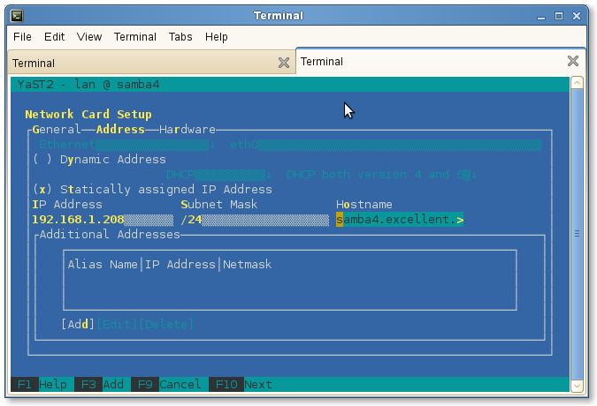Click the Additional Addresses group label
The image size is (597, 406).
point(110,235)
